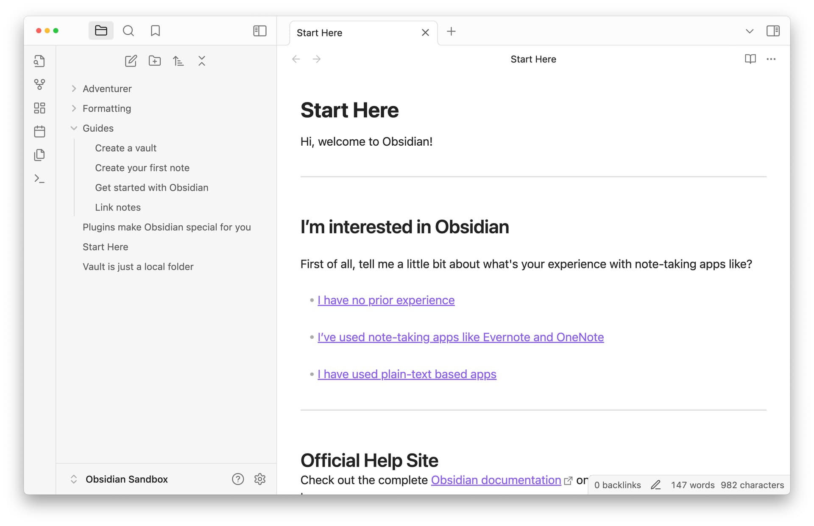Viewport: 814px width, 526px height.
Task: Click the welcome to Obsidian line
Action: [366, 142]
